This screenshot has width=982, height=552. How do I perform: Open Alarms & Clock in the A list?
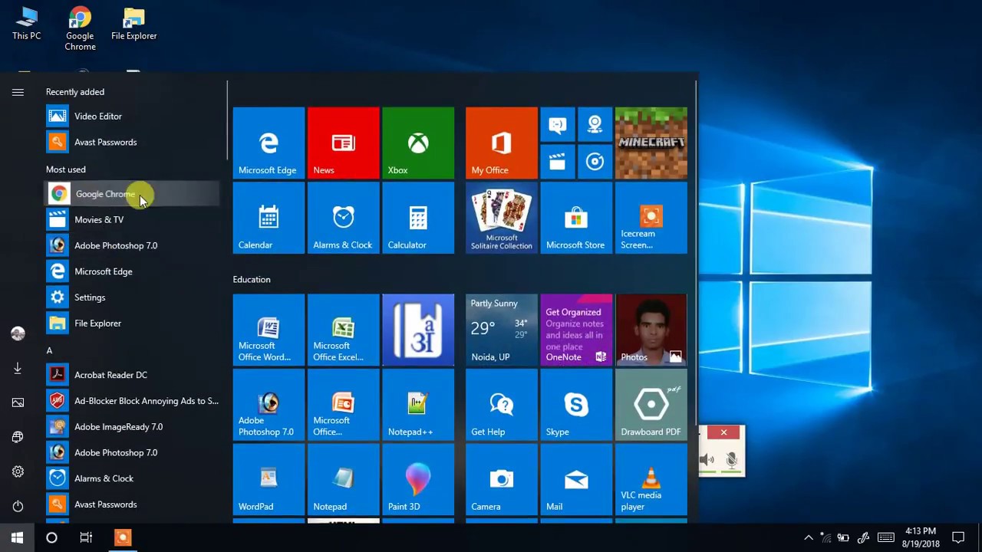click(x=132, y=478)
